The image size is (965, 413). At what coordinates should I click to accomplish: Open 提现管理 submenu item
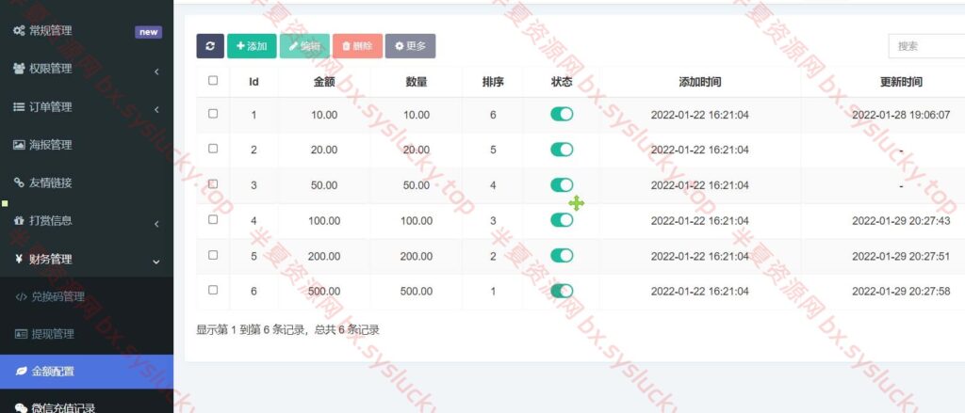(86, 335)
